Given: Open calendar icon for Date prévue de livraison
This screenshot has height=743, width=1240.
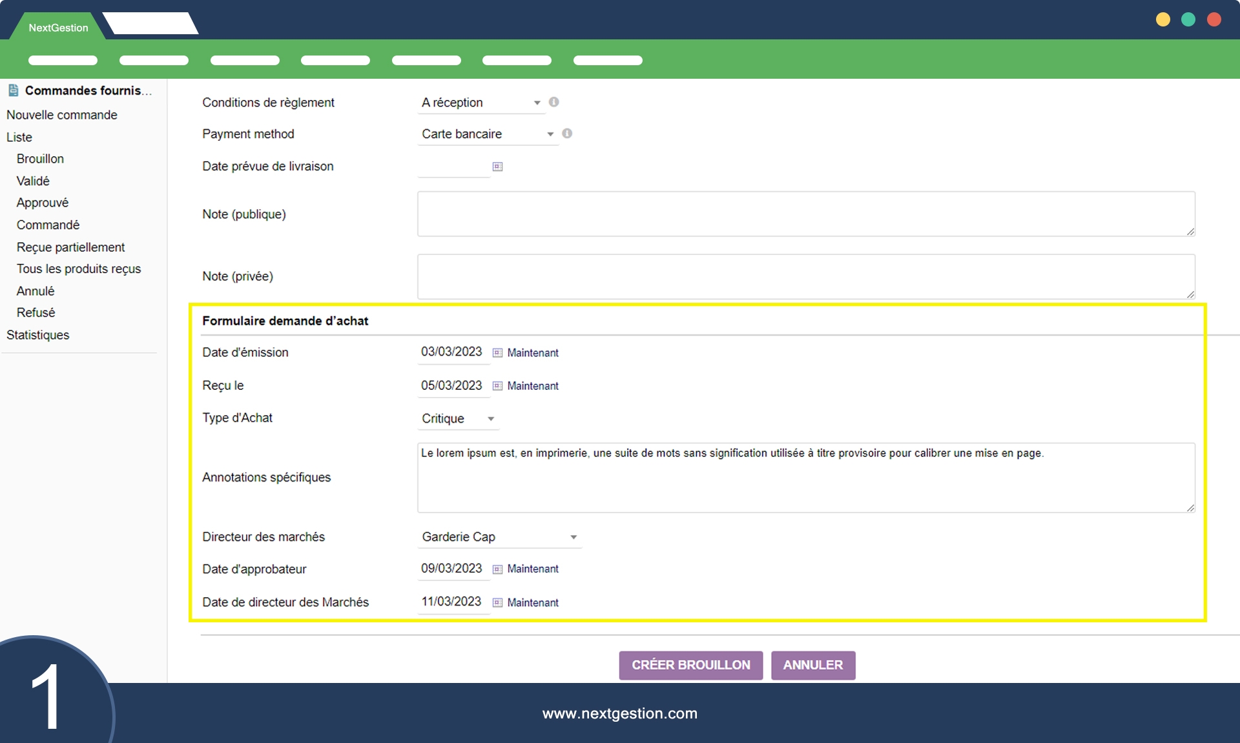Looking at the screenshot, I should tap(497, 167).
